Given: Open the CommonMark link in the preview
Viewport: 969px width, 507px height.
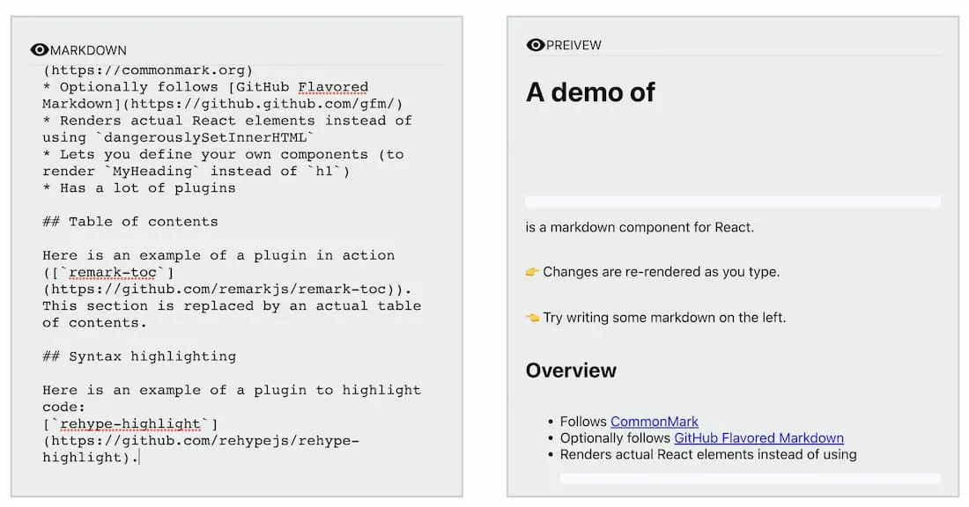Looking at the screenshot, I should (x=655, y=421).
